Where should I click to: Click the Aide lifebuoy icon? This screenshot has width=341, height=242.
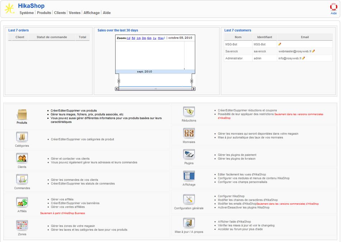tap(333, 7)
